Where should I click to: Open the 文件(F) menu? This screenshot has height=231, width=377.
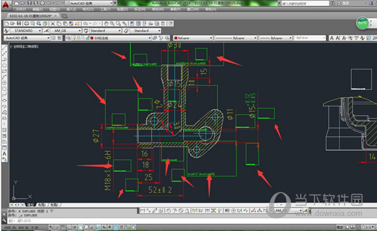click(21, 9)
